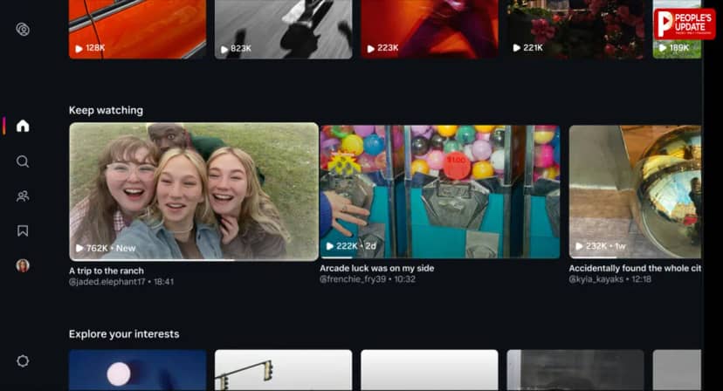Open the Settings gear icon
Viewport: 723px width, 391px height.
(23, 361)
